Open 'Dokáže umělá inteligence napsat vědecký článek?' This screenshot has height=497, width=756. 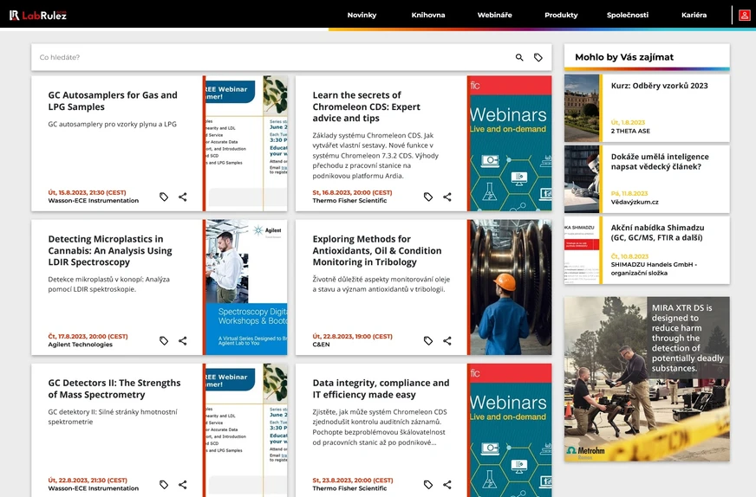pyautogui.click(x=660, y=162)
